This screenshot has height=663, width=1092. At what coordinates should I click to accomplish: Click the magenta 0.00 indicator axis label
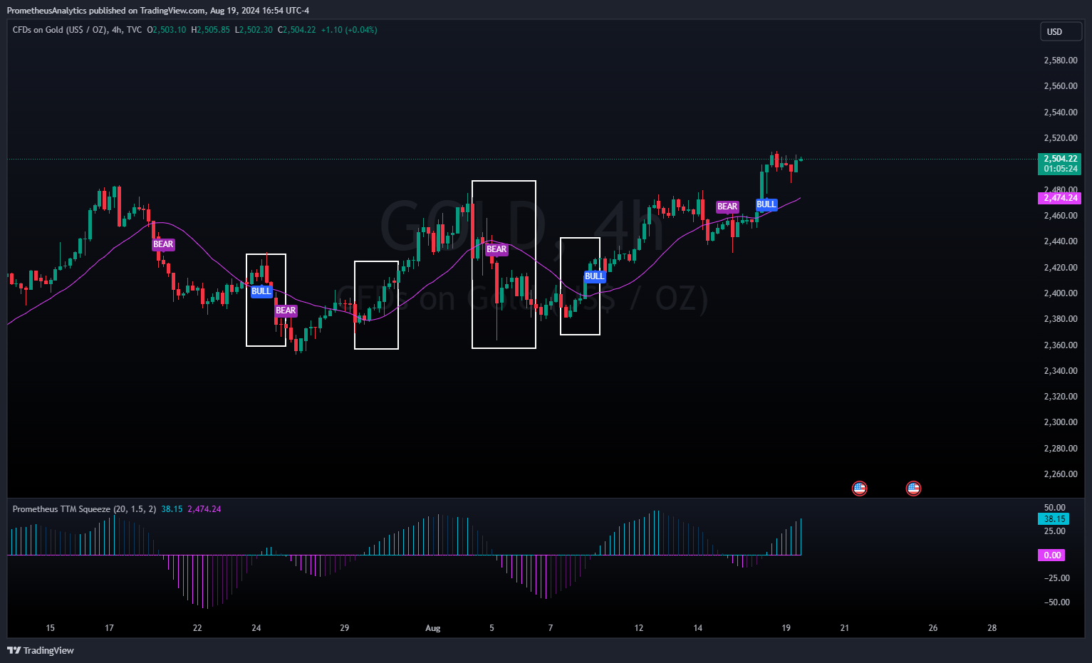click(1052, 555)
